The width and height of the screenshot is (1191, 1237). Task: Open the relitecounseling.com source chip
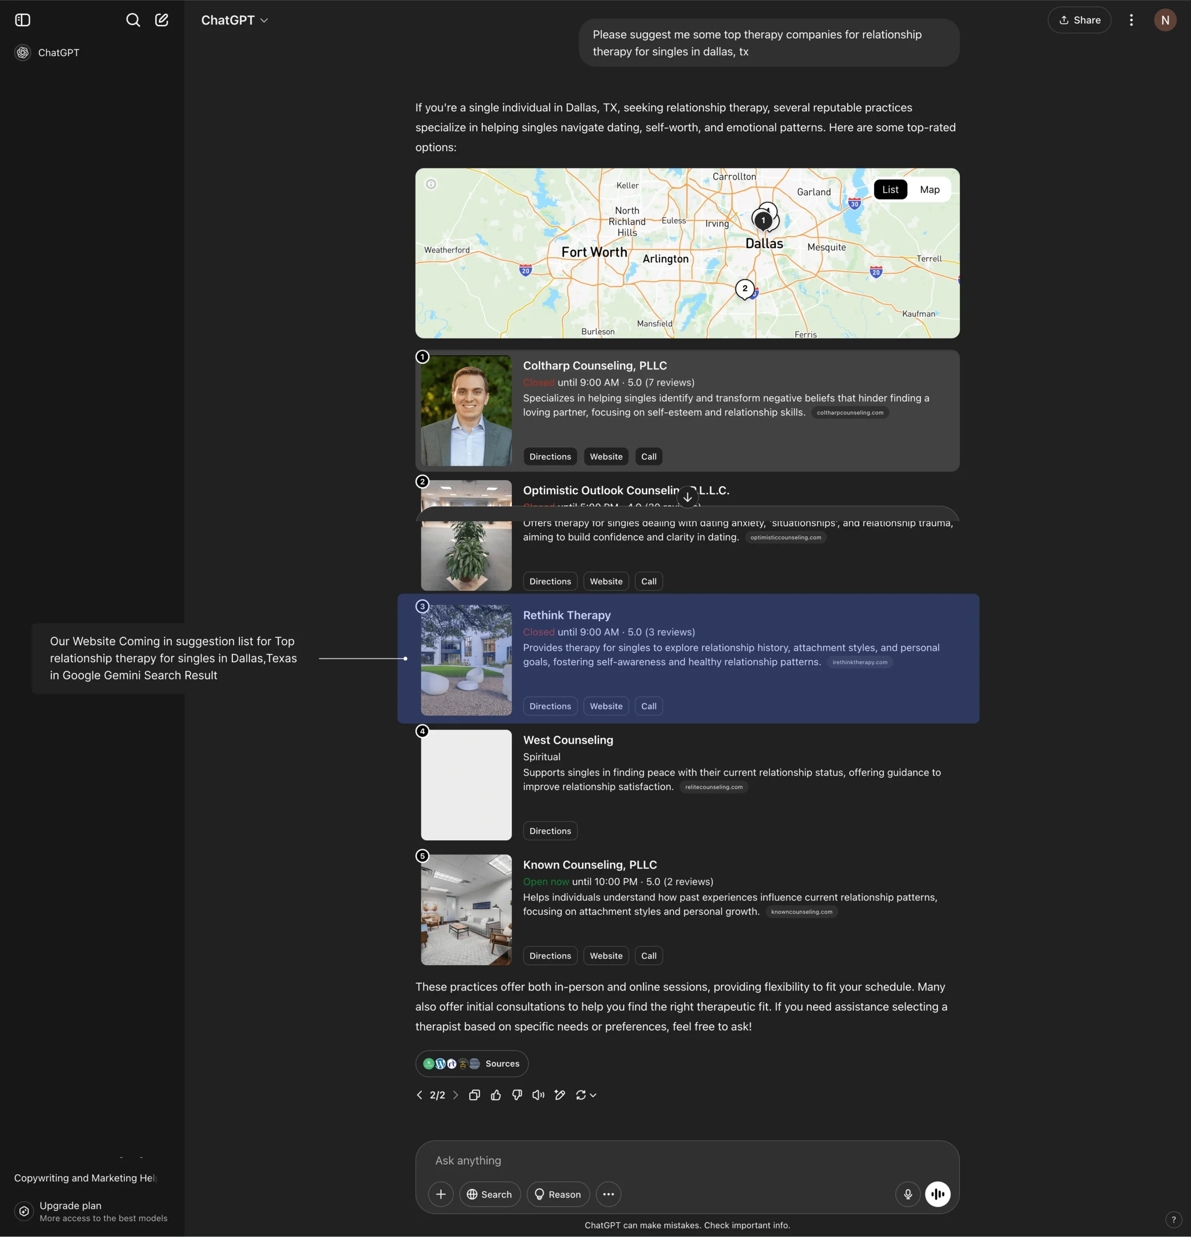tap(714, 787)
